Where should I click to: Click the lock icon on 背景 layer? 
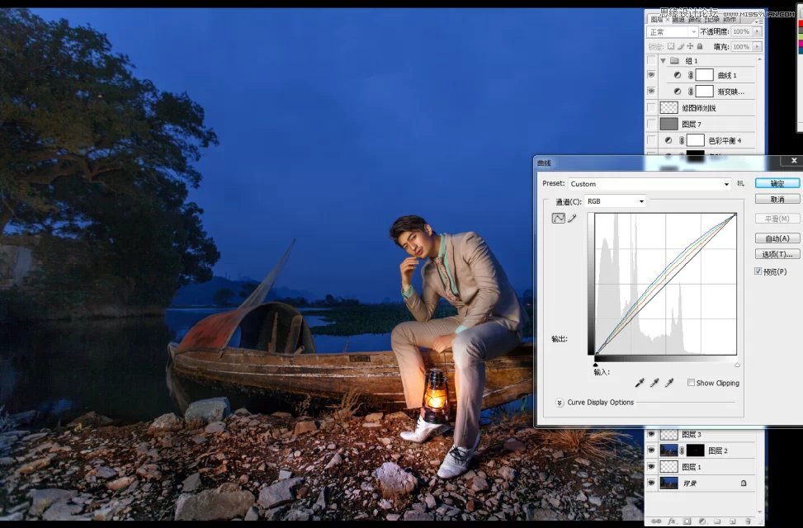(x=744, y=483)
